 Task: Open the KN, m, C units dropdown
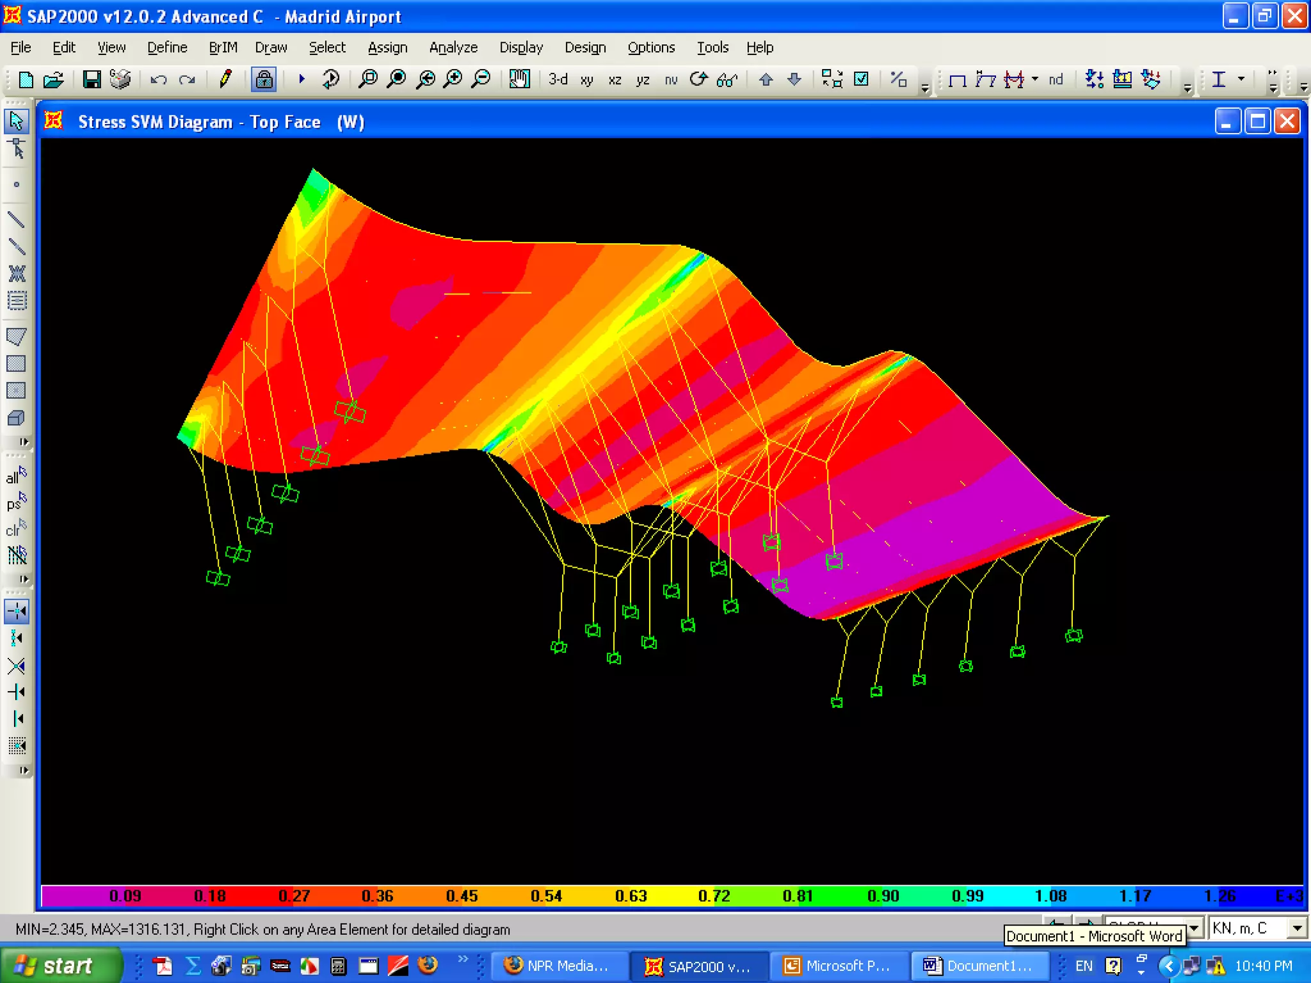click(1297, 928)
